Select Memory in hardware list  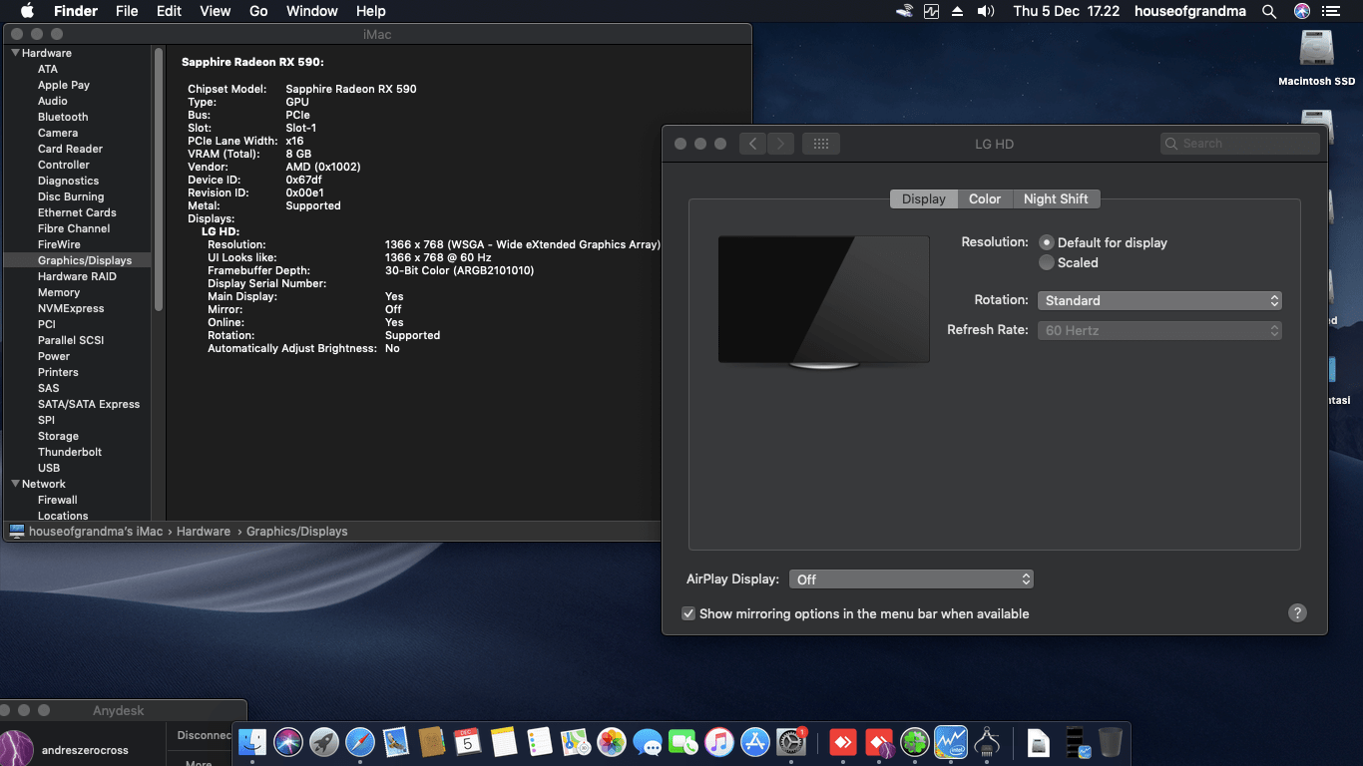(59, 292)
